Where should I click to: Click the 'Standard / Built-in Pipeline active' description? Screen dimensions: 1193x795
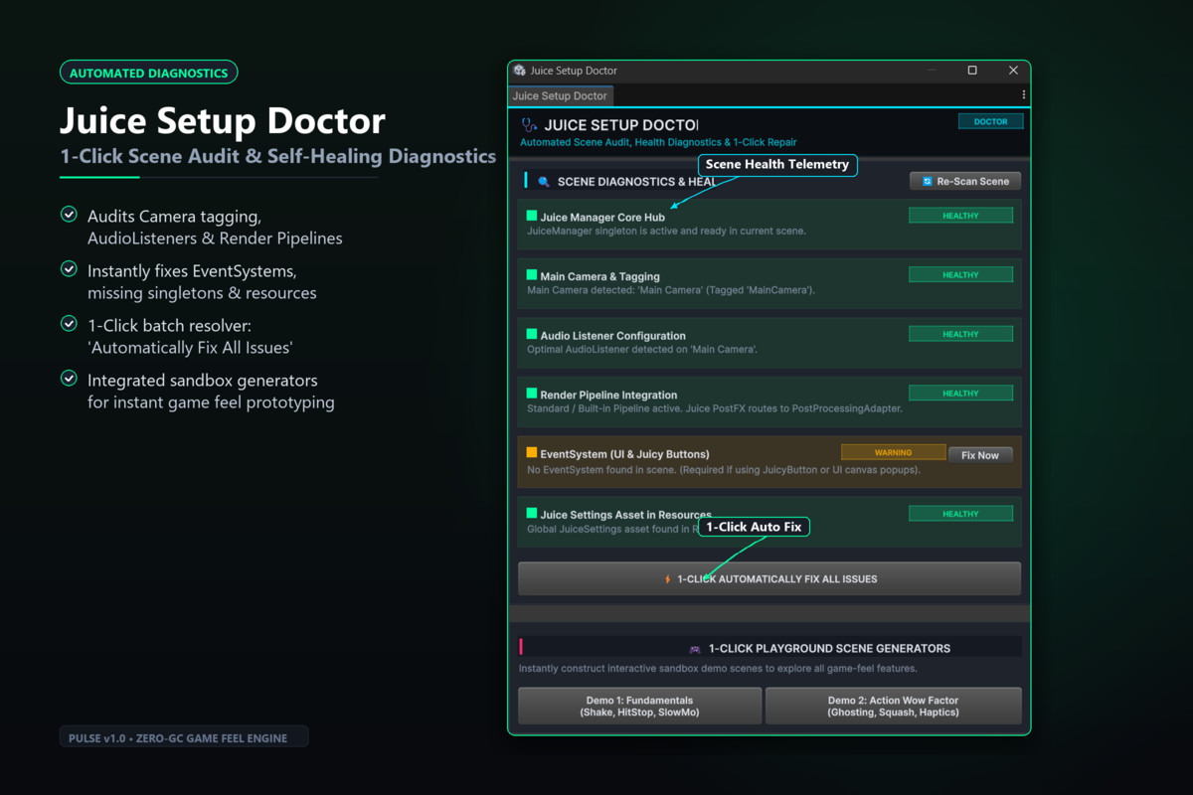(x=715, y=408)
